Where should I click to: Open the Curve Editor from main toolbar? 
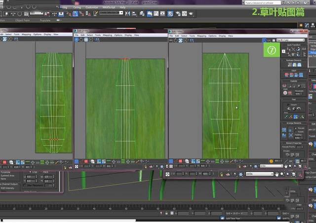point(156,13)
